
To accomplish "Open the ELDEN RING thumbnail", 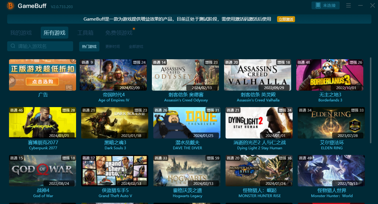I will point(331,123).
